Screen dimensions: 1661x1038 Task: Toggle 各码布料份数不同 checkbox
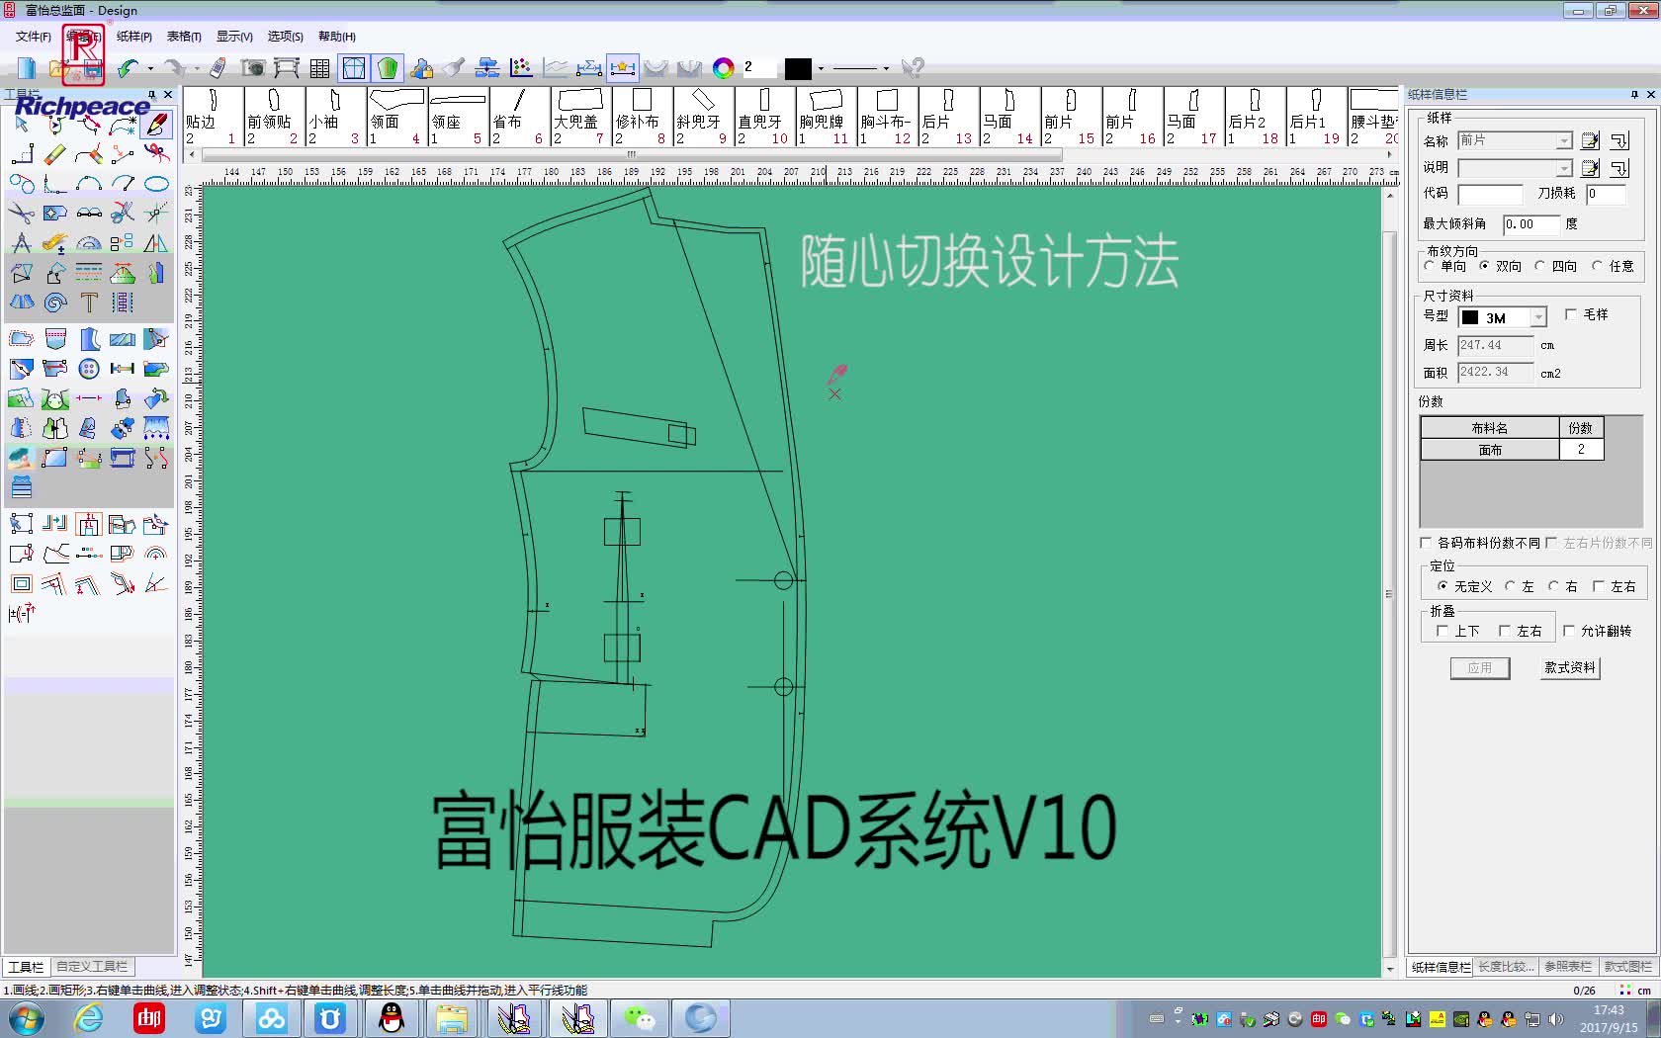[x=1426, y=543]
